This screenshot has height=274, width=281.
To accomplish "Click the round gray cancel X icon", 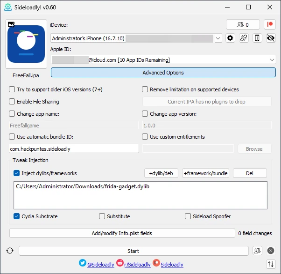I will tap(271, 251).
